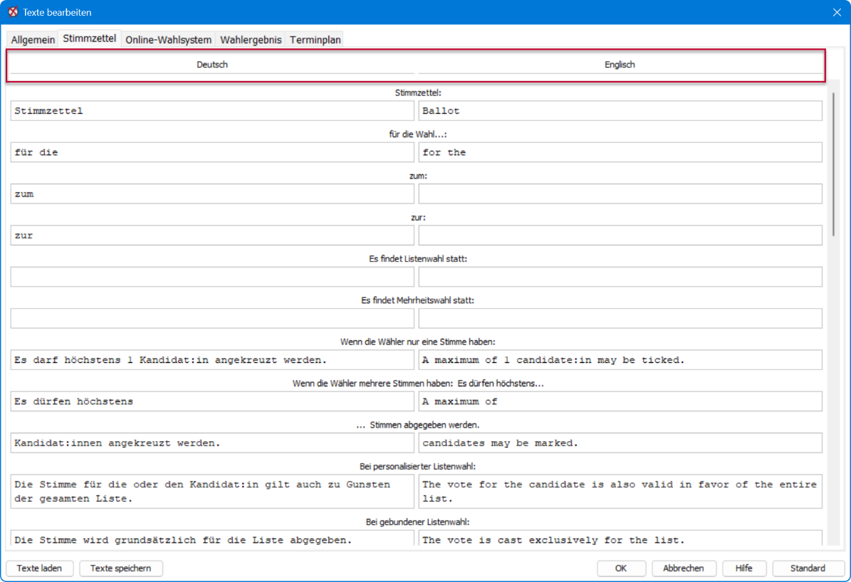Click the German field 'Es dürfen höchstens'

coord(212,401)
